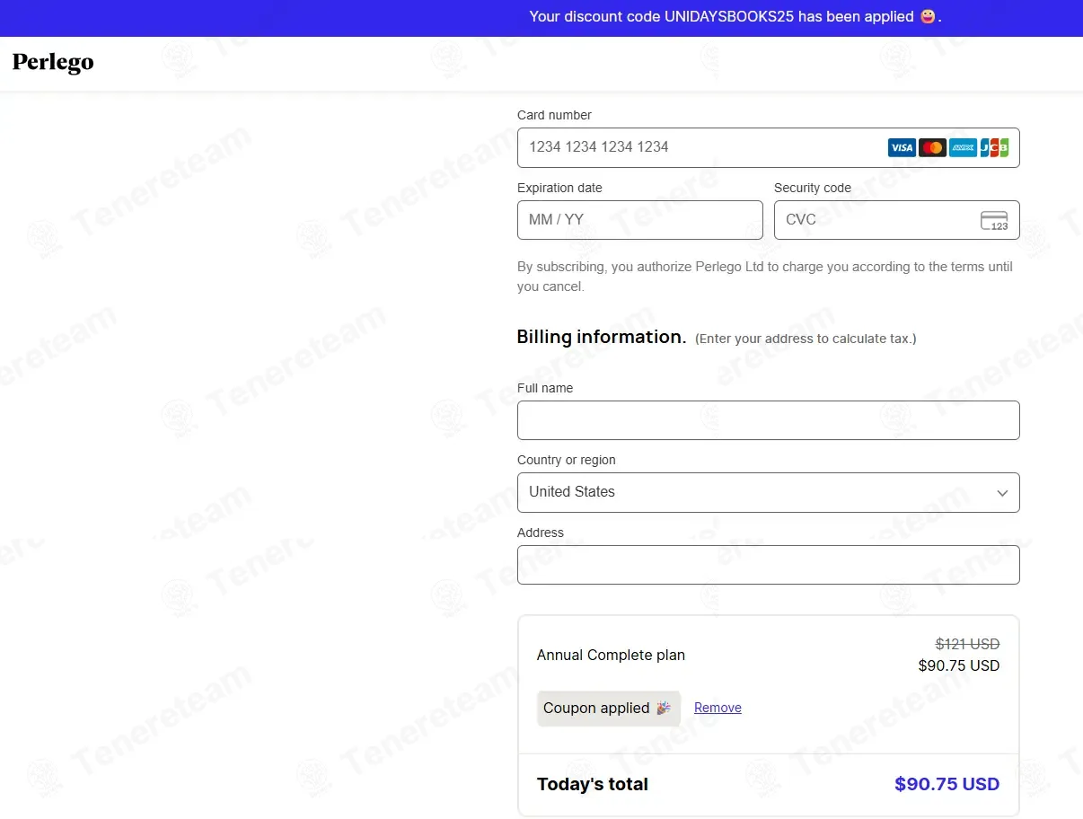This screenshot has width=1083, height=819.
Task: Click the JCB card icon
Action: tap(994, 147)
